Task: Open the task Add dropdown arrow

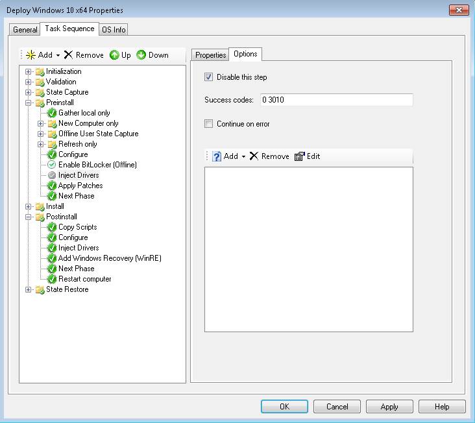Action: click(58, 55)
